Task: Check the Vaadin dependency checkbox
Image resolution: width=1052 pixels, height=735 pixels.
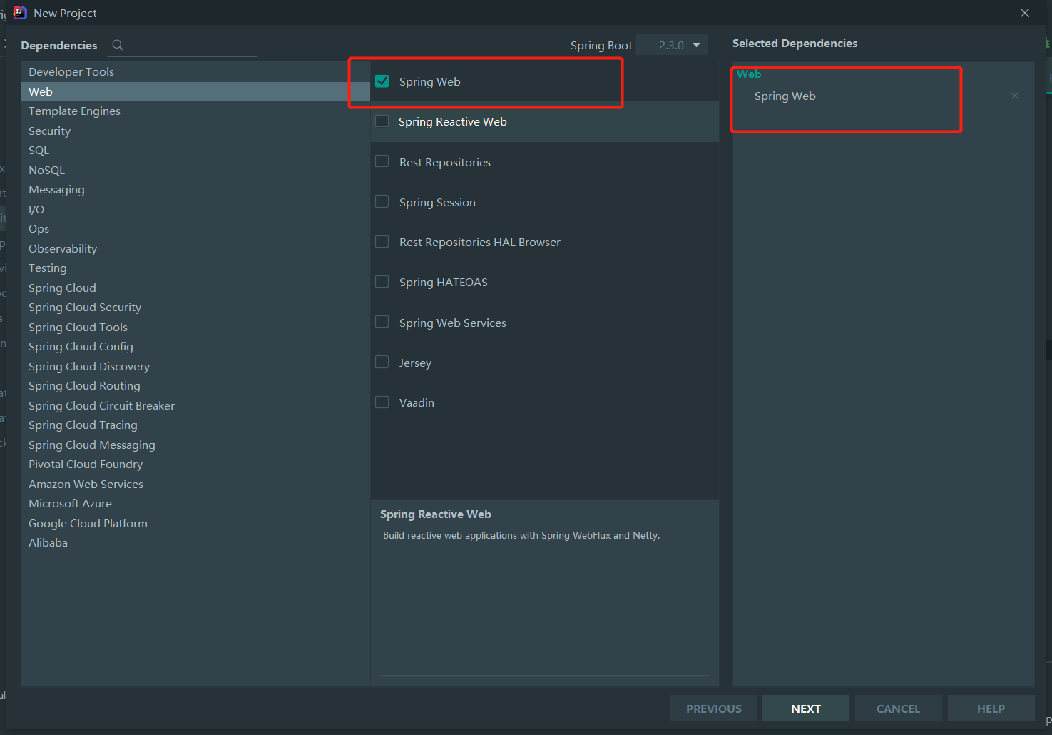Action: (x=382, y=402)
